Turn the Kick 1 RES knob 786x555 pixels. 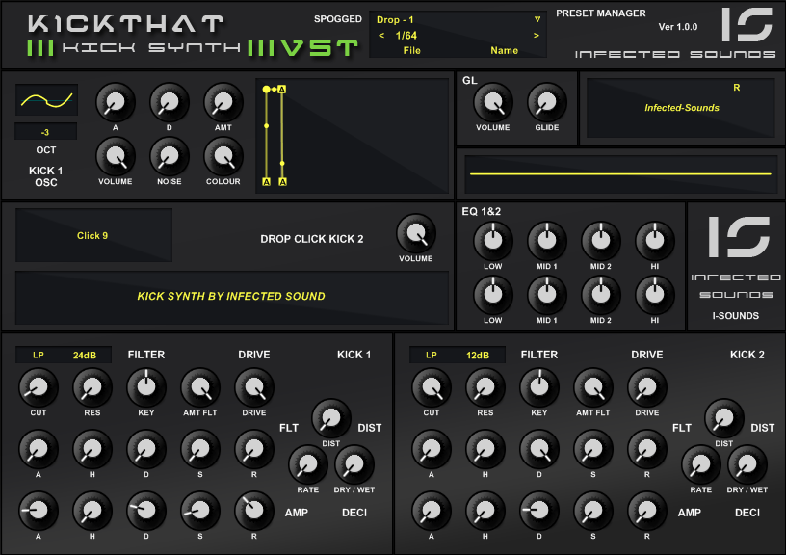(92, 387)
